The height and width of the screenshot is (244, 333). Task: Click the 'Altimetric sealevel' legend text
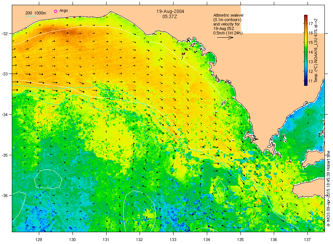click(x=228, y=15)
